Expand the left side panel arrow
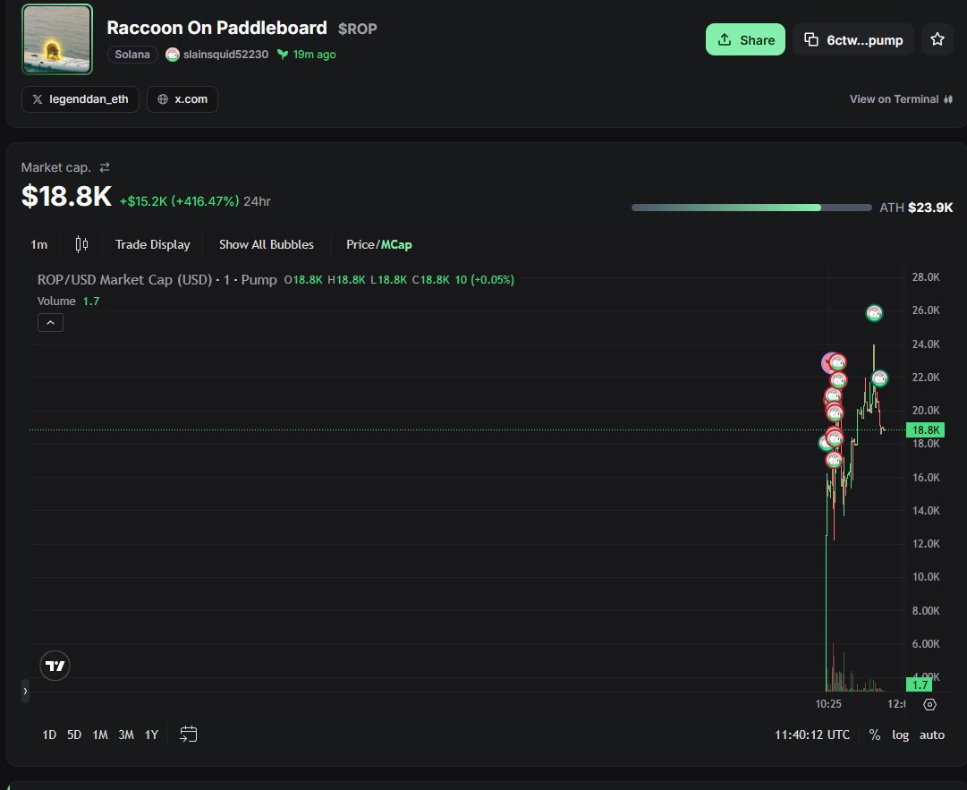 click(25, 692)
